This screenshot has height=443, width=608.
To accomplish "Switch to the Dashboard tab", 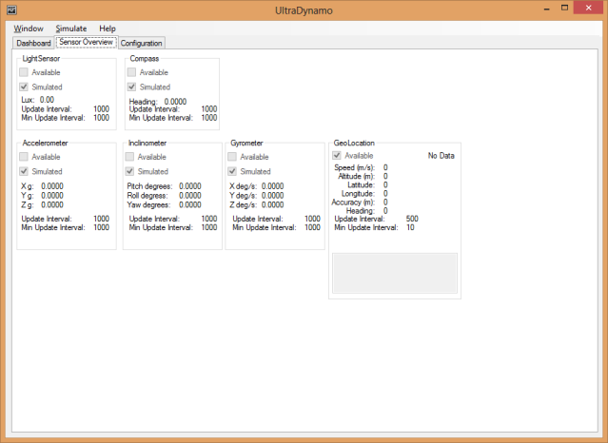I will 33,43.
